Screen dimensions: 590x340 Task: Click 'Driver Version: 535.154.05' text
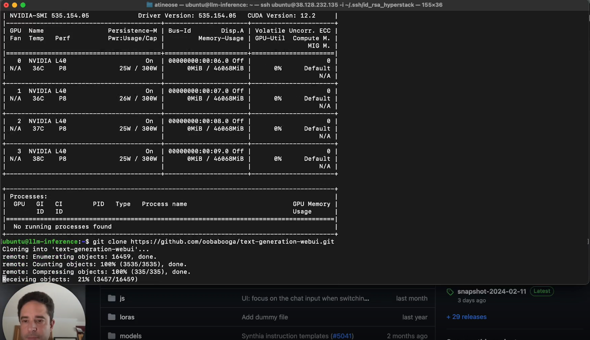(x=187, y=15)
